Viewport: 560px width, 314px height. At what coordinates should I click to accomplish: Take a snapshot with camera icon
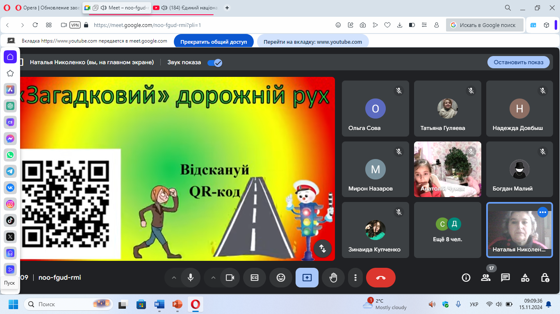point(363,25)
